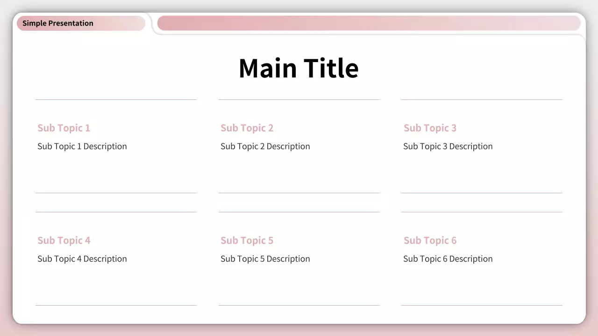The image size is (598, 336).
Task: Select the Sub Topic 2 heading
Action: click(247, 128)
